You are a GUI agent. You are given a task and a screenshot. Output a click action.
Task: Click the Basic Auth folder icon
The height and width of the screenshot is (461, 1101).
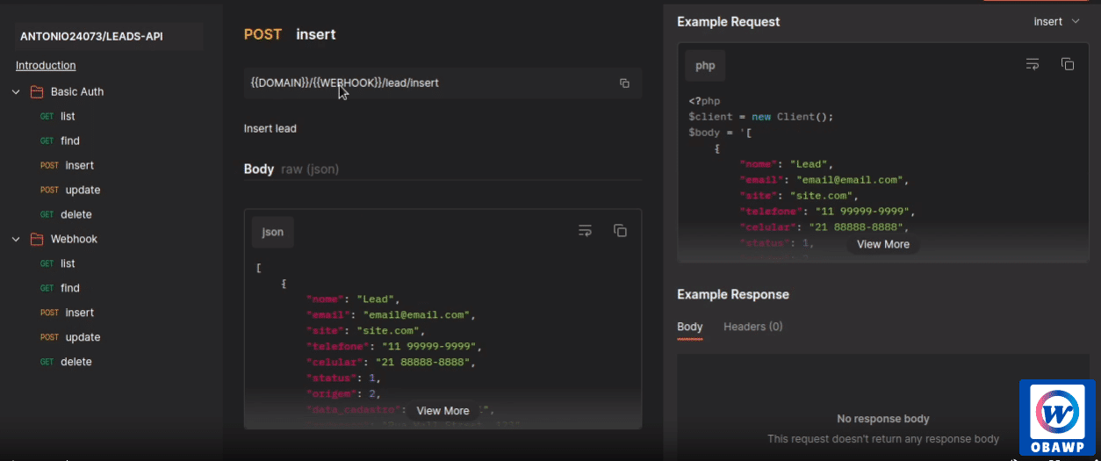click(37, 91)
